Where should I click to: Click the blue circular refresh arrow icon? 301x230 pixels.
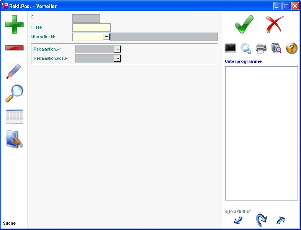pos(261,220)
